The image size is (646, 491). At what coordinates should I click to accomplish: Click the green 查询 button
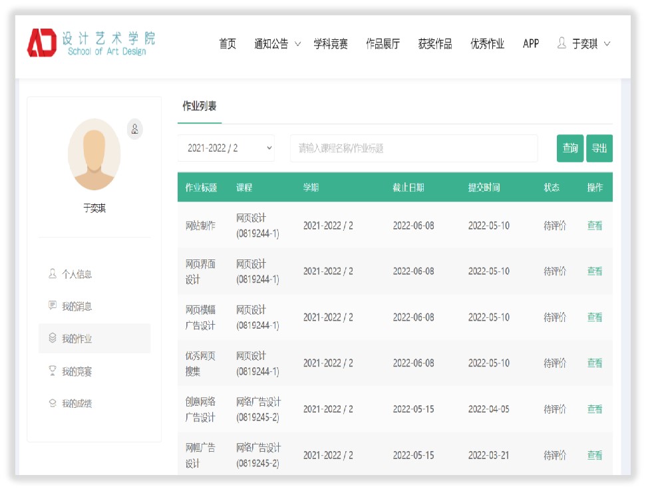pyautogui.click(x=569, y=148)
